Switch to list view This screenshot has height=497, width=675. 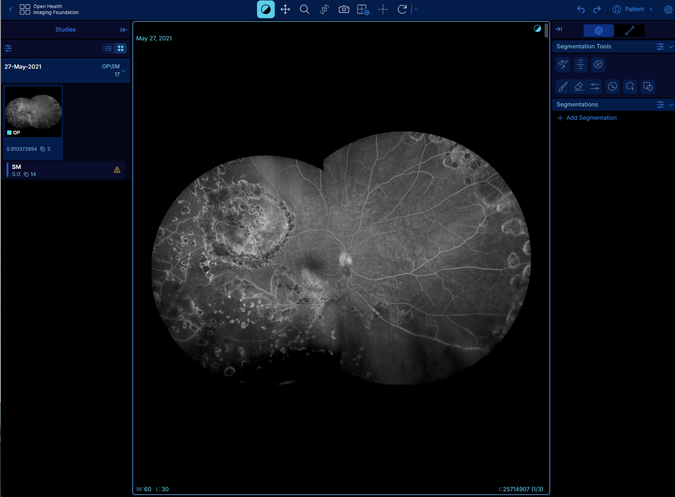click(108, 48)
